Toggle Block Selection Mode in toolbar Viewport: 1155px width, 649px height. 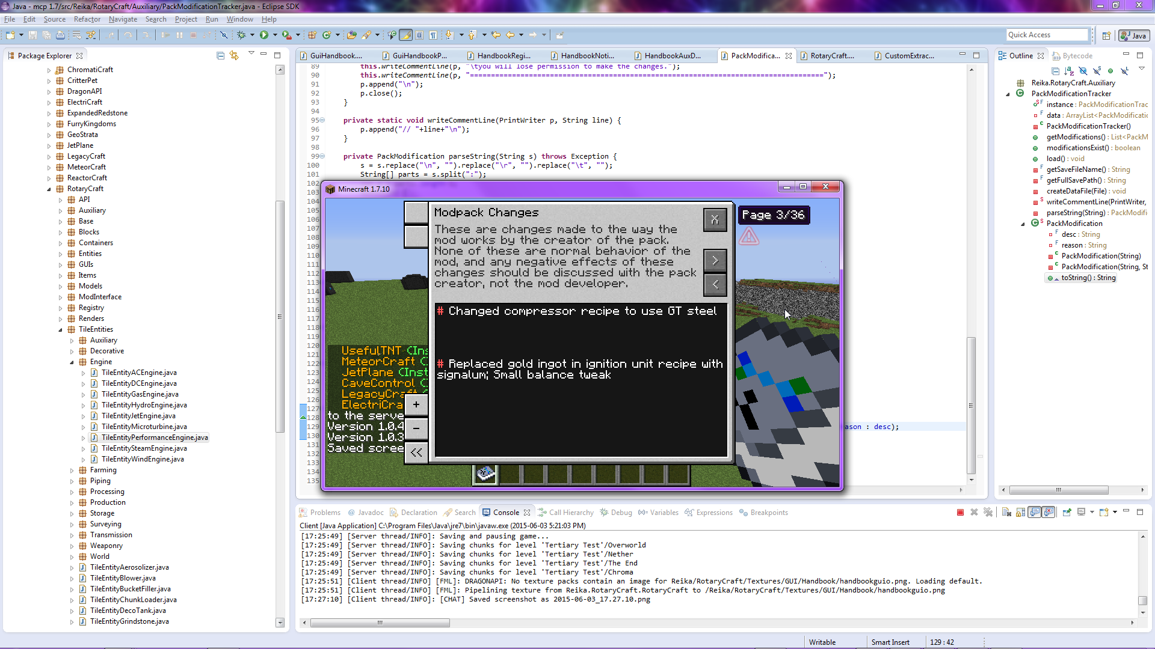tap(419, 35)
